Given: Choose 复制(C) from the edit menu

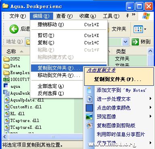Looking at the screenshot, I should [68, 43].
